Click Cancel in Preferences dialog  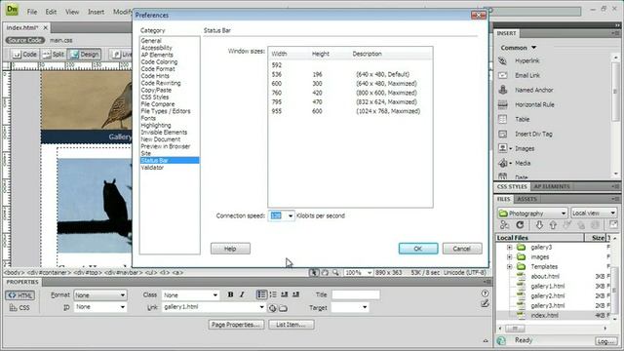coord(462,249)
